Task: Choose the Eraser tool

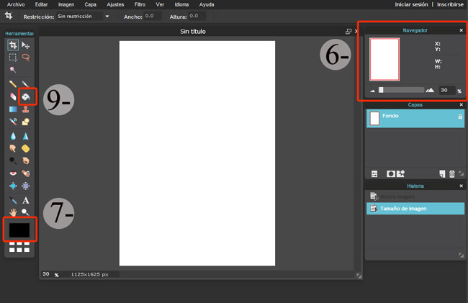Action: pyautogui.click(x=13, y=96)
